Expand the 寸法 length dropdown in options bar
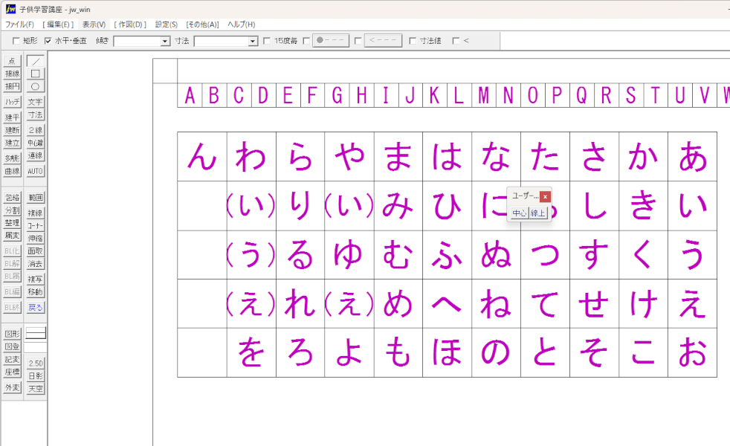The image size is (730, 446). pos(253,42)
